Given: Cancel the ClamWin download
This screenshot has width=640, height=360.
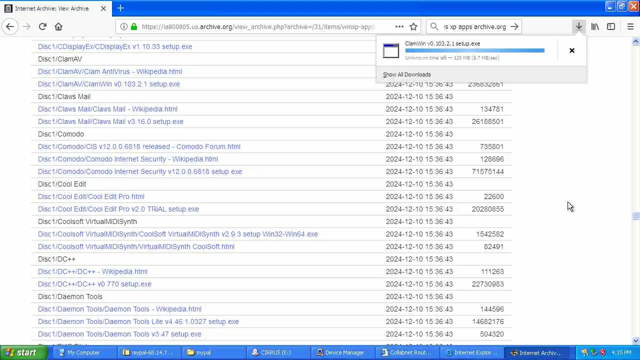Looking at the screenshot, I should coord(572,50).
